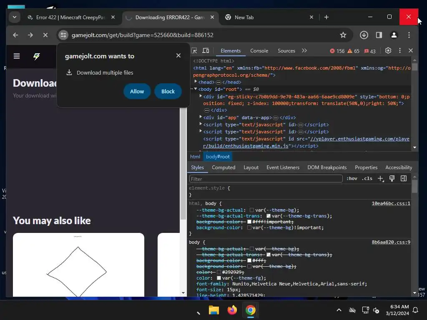This screenshot has width=427, height=320.
Task: Expand second script text/javascript node
Action: 201,131
